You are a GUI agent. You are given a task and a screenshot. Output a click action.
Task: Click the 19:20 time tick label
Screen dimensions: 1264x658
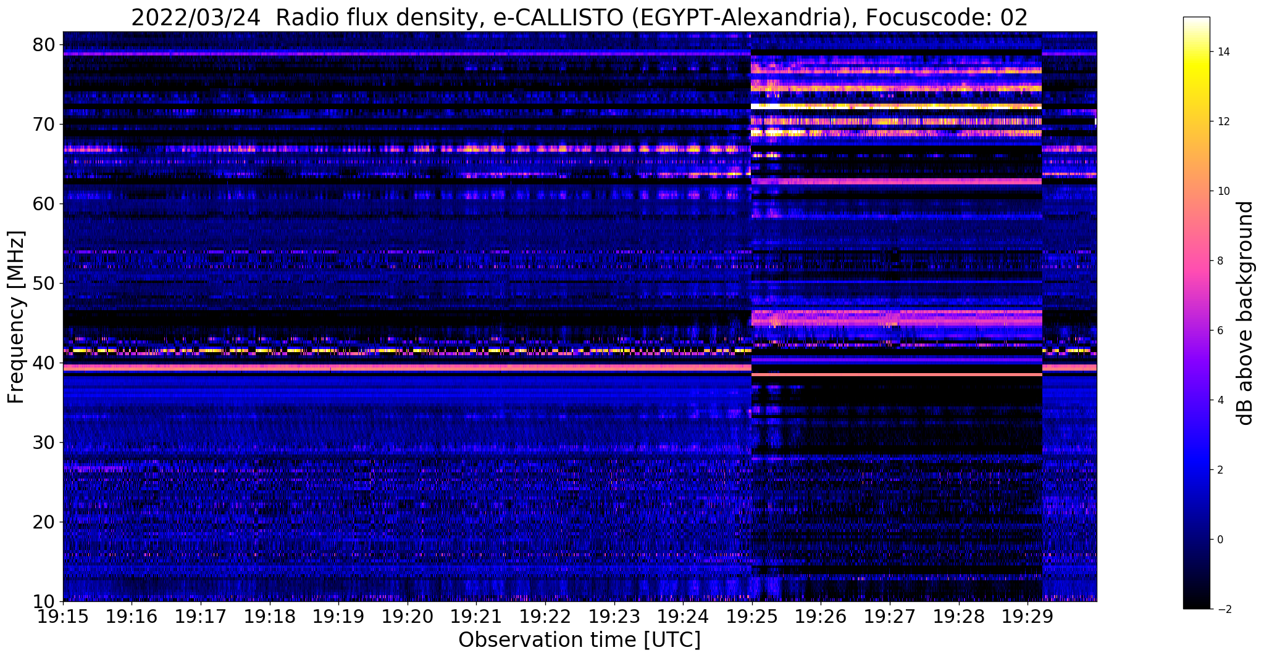(x=408, y=616)
